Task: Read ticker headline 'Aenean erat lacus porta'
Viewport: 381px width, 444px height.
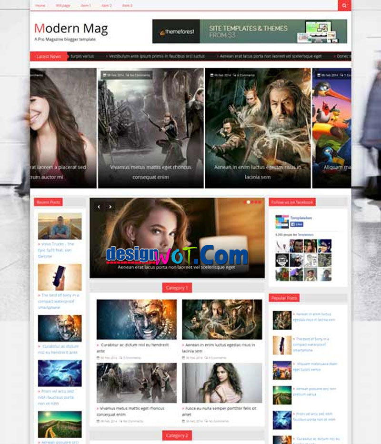Action: (x=271, y=56)
